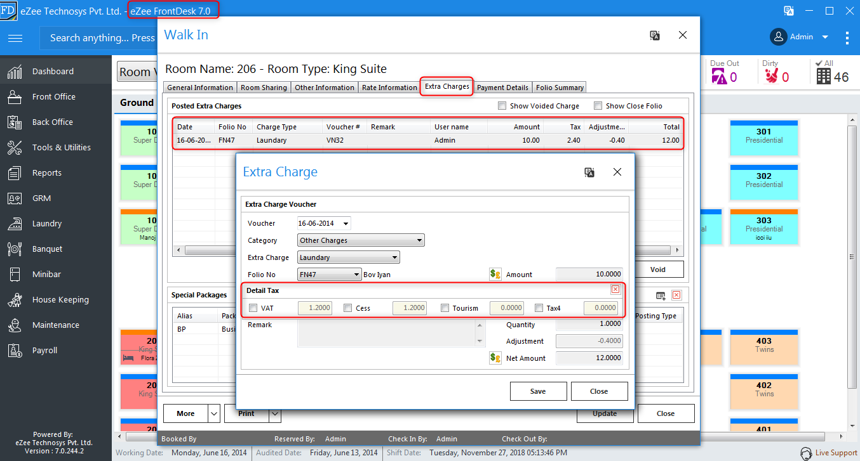Click translate icon in title bar
The height and width of the screenshot is (461, 860).
(789, 11)
